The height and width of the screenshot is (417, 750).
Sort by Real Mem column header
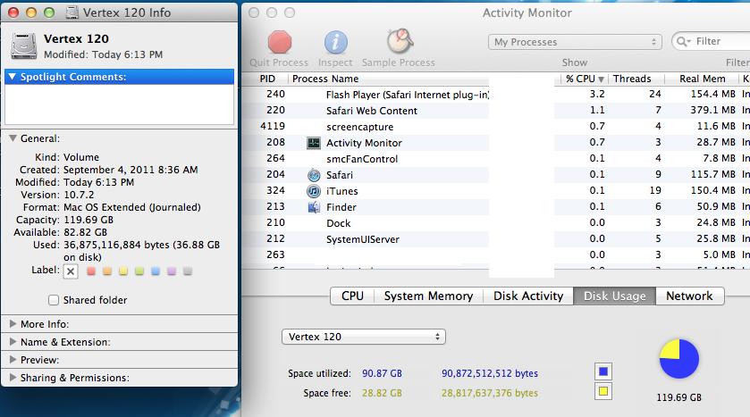click(x=702, y=79)
